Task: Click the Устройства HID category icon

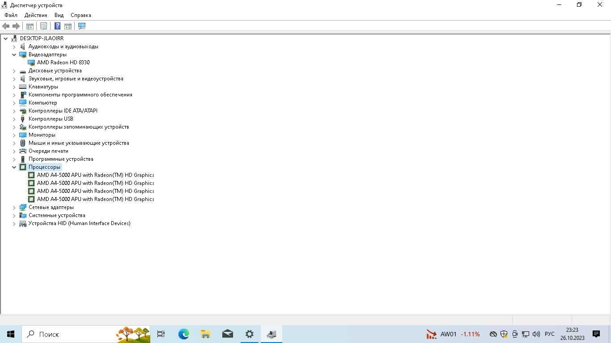Action: coord(23,223)
